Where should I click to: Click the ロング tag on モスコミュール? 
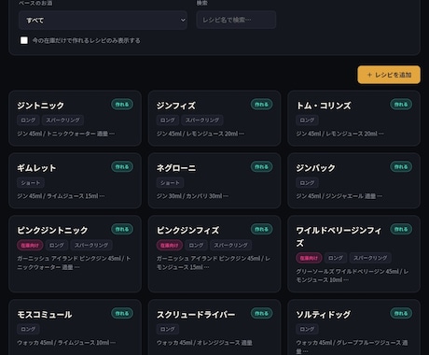pyautogui.click(x=28, y=329)
